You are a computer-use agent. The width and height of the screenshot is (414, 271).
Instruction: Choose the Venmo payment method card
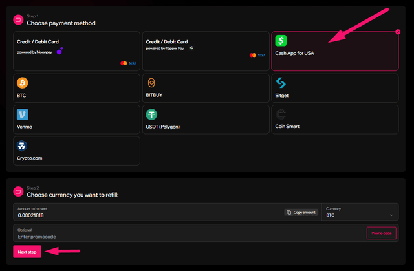click(x=76, y=120)
